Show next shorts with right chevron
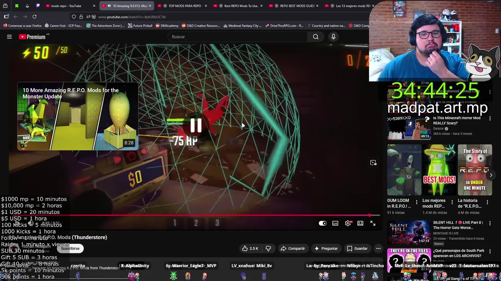Image resolution: width=501 pixels, height=281 pixels. point(491,175)
